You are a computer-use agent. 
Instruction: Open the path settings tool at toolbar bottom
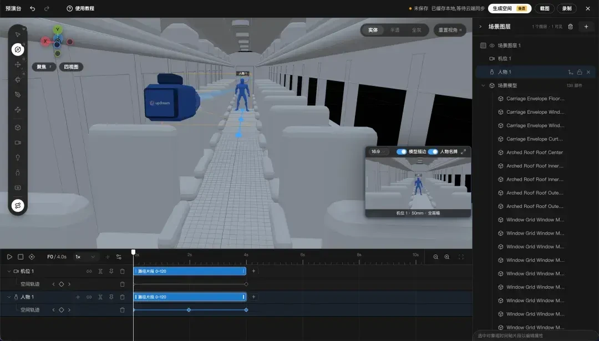coord(18,206)
